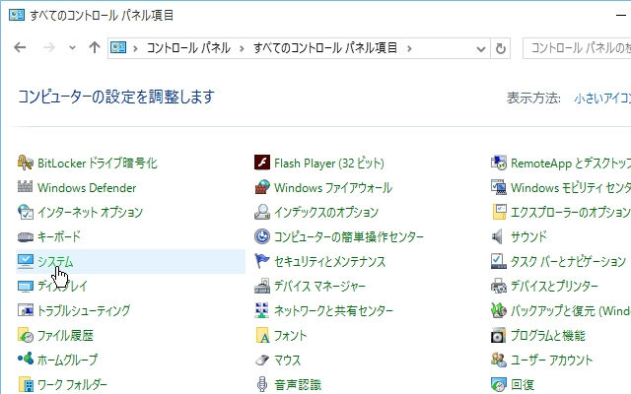Expand the address bar history dropdown
Screen dimensions: 631x394
(x=480, y=49)
